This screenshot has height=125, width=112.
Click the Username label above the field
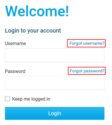tap(15, 43)
